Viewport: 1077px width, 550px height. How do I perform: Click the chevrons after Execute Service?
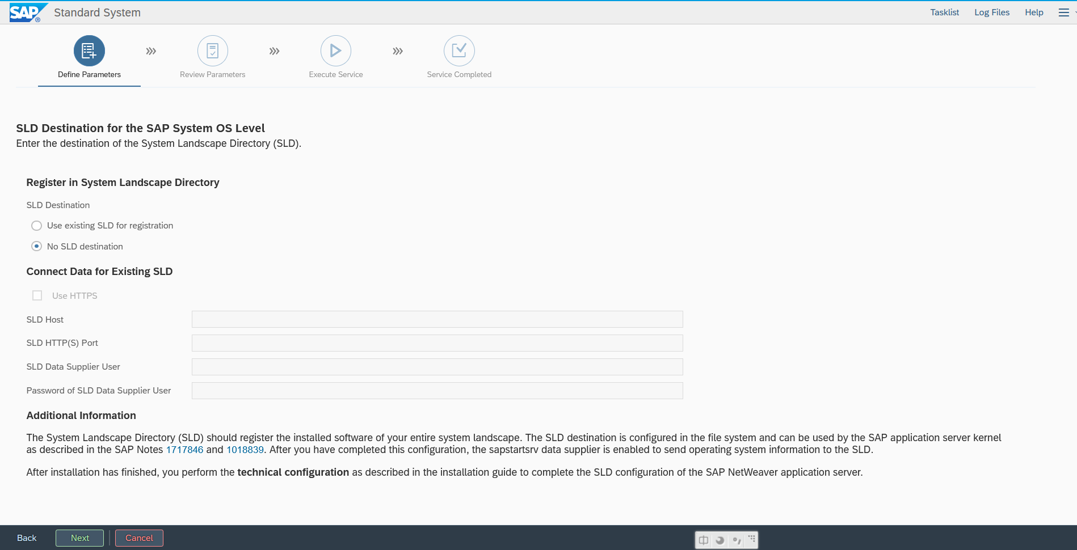click(398, 51)
